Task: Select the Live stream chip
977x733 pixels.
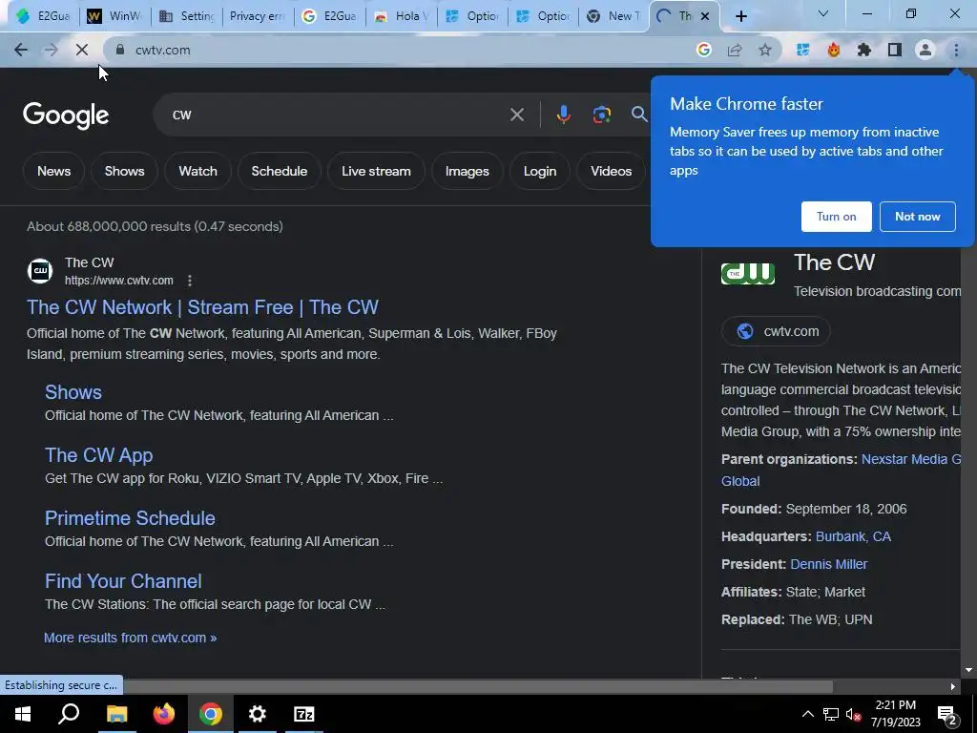Action: [376, 171]
